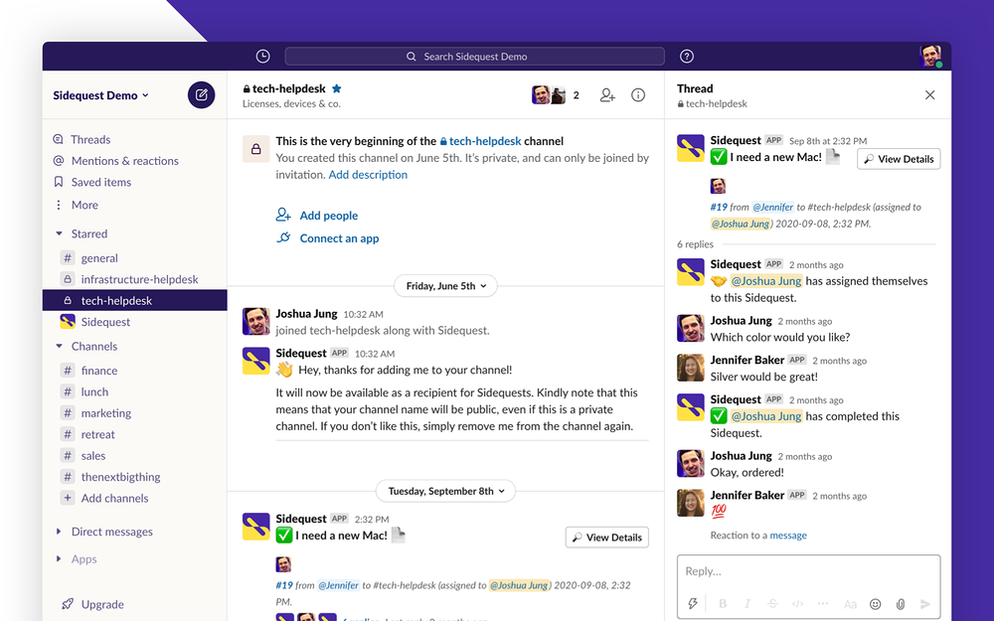This screenshot has width=994, height=621.
Task: Toggle the star on tech-helpdesk channel
Action: click(337, 88)
